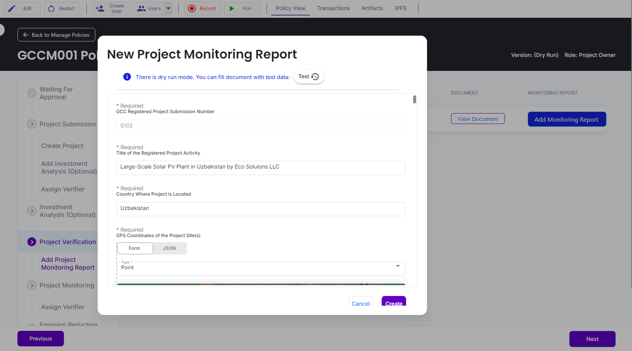Expand the Project Monitoring step
Viewport: 632px width, 351px height.
(x=32, y=285)
